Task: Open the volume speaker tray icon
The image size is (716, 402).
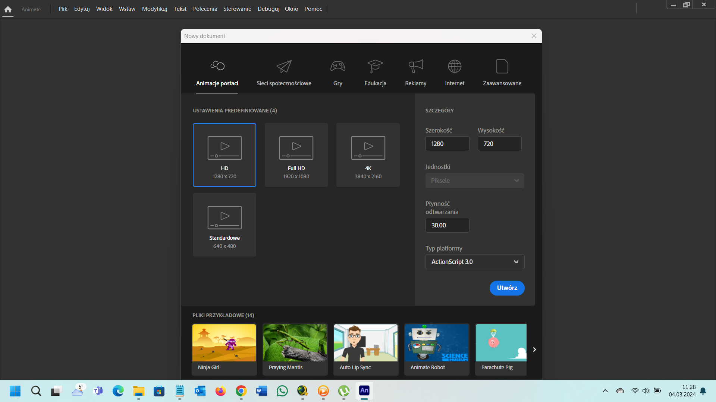Action: 646,391
